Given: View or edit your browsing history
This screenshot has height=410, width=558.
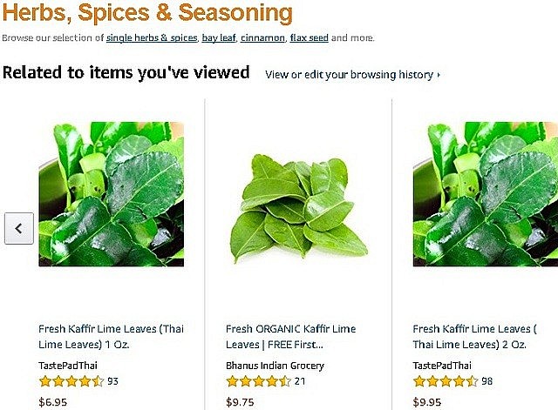Looking at the screenshot, I should 352,75.
